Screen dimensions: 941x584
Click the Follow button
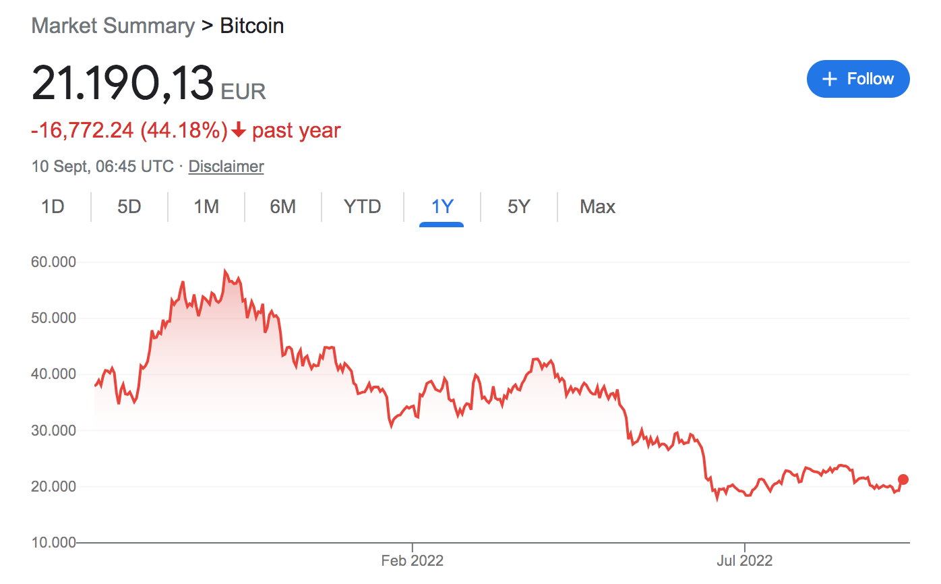point(857,79)
